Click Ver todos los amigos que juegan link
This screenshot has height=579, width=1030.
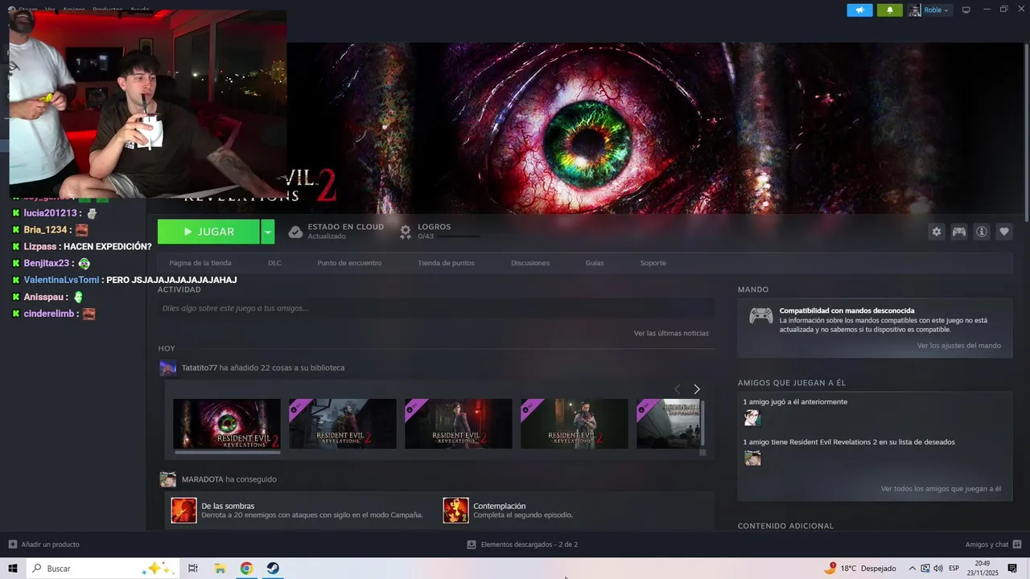(x=941, y=489)
